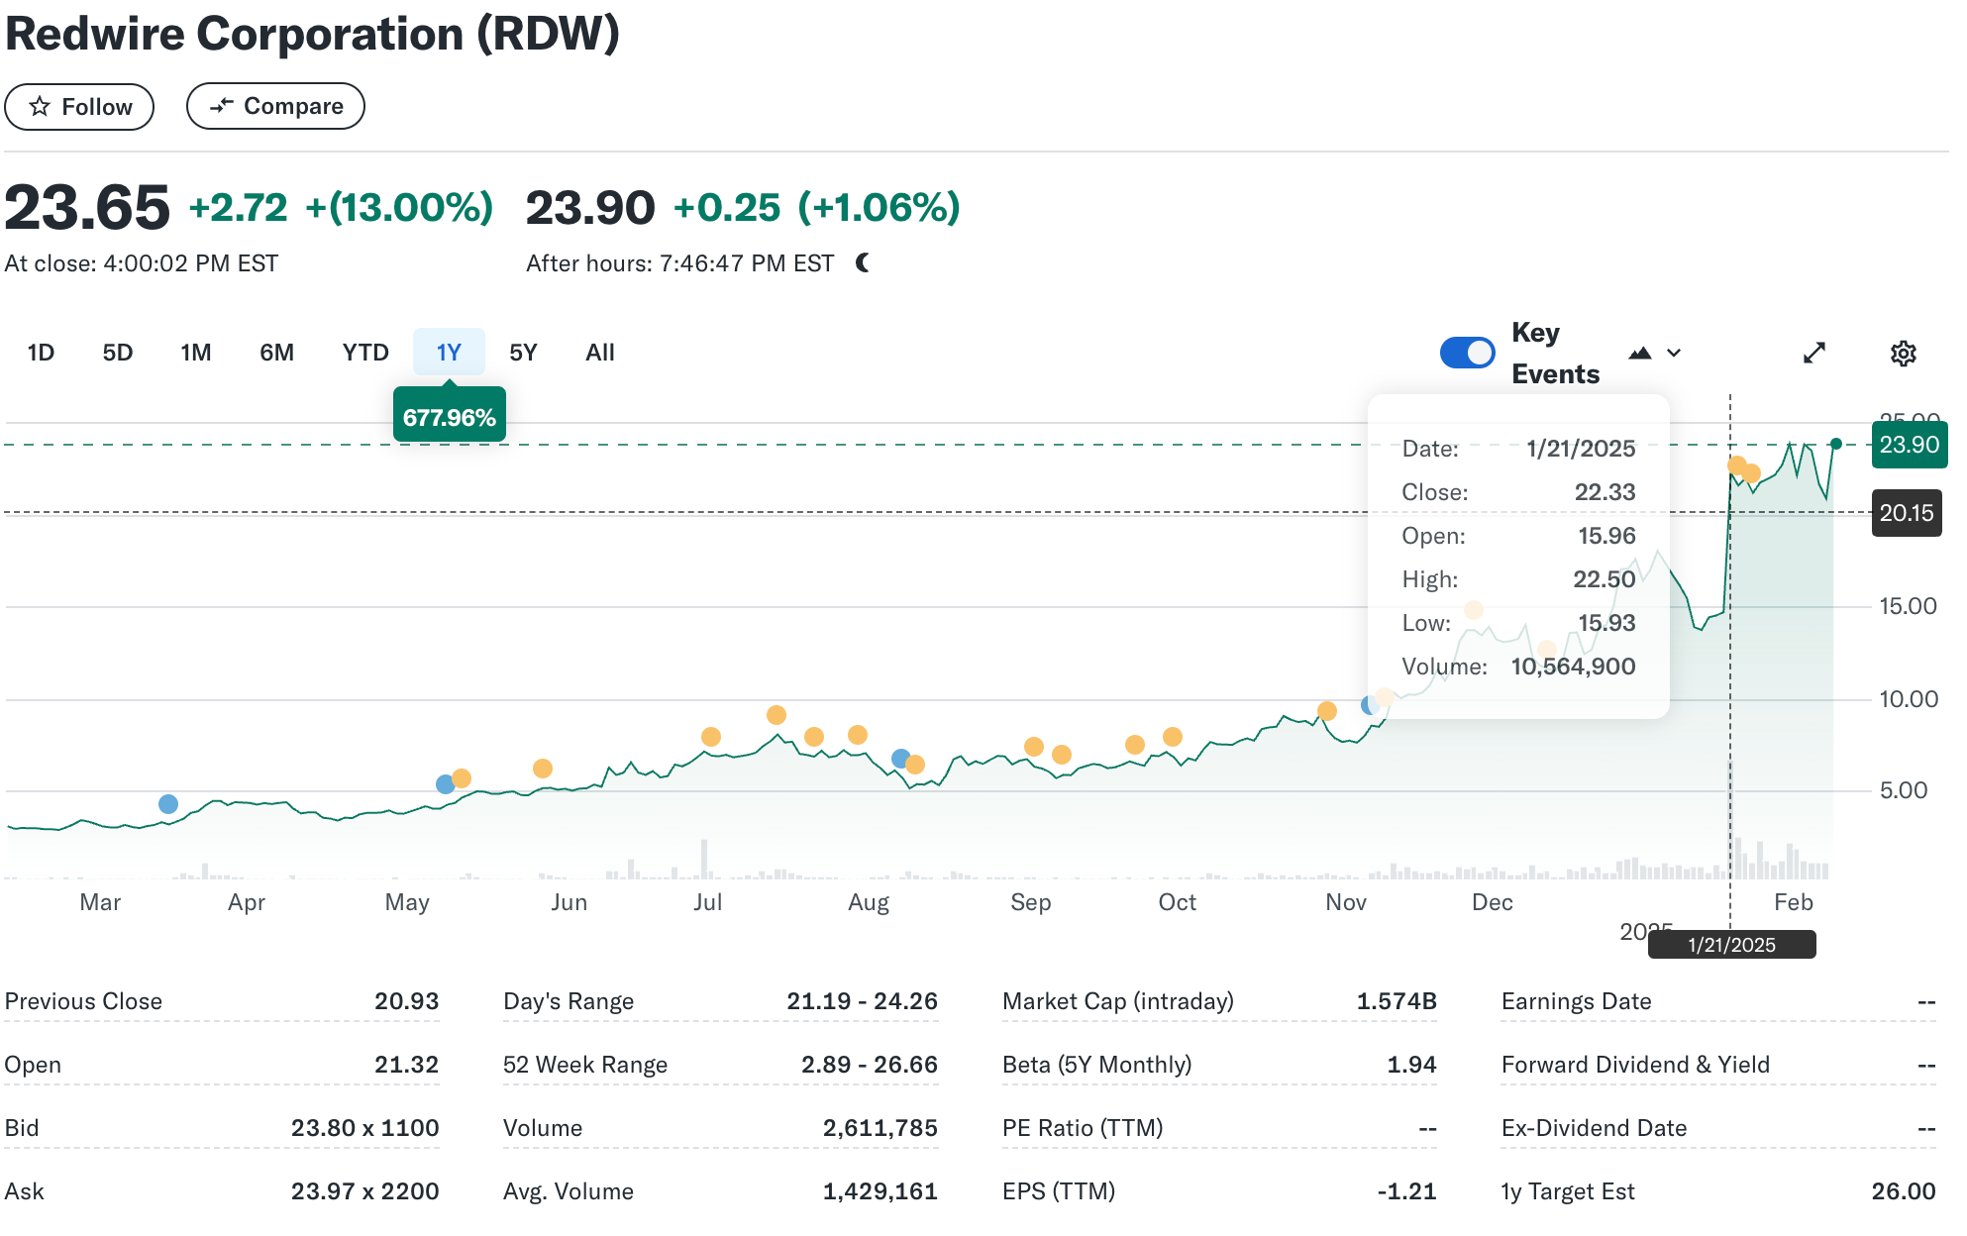This screenshot has width=1967, height=1236.
Task: Show the All time range
Action: tap(600, 353)
